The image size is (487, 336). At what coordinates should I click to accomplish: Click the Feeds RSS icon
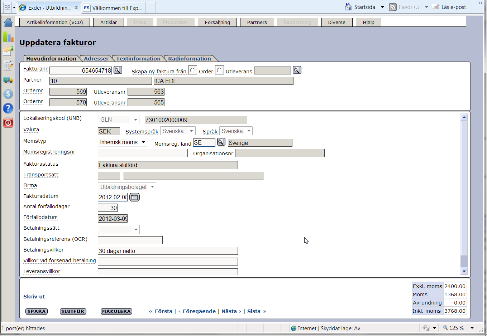pyautogui.click(x=393, y=7)
